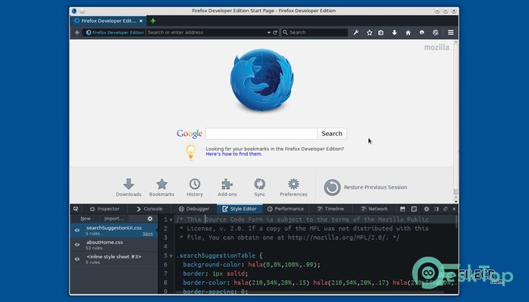Open History clock on start page
The height and width of the screenshot is (302, 529).
(x=195, y=187)
